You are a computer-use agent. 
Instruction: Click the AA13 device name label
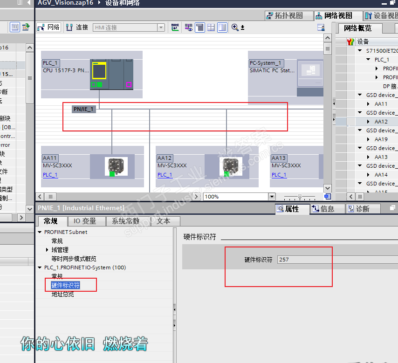(278, 158)
